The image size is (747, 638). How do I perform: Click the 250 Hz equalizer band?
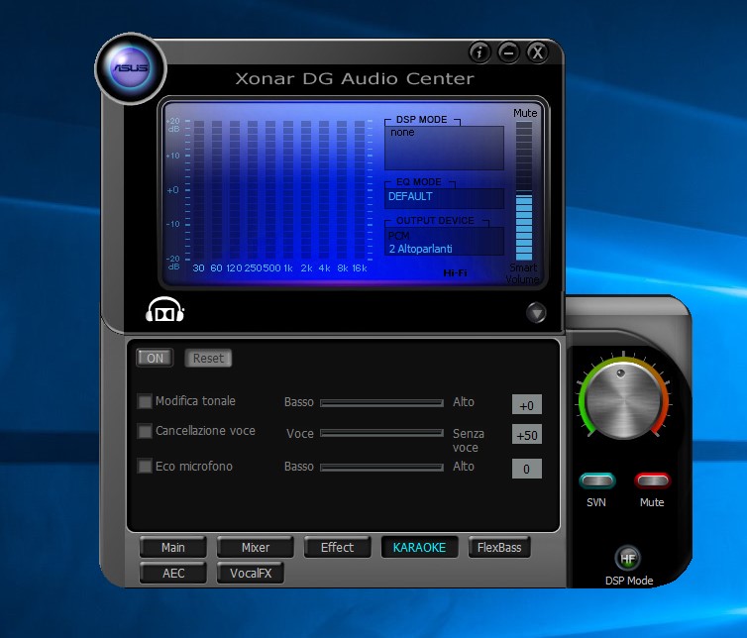[x=253, y=189]
